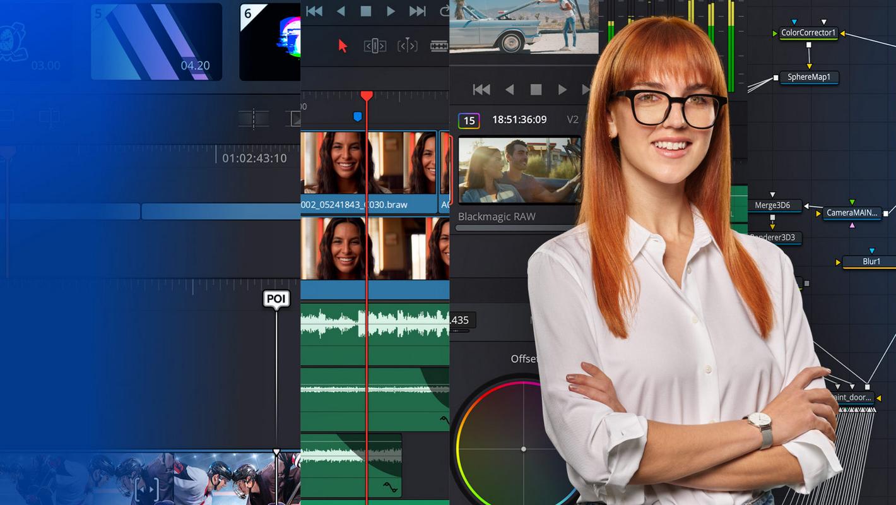The image size is (896, 505).
Task: Play forward in the edit timeline transport
Action: click(x=391, y=11)
